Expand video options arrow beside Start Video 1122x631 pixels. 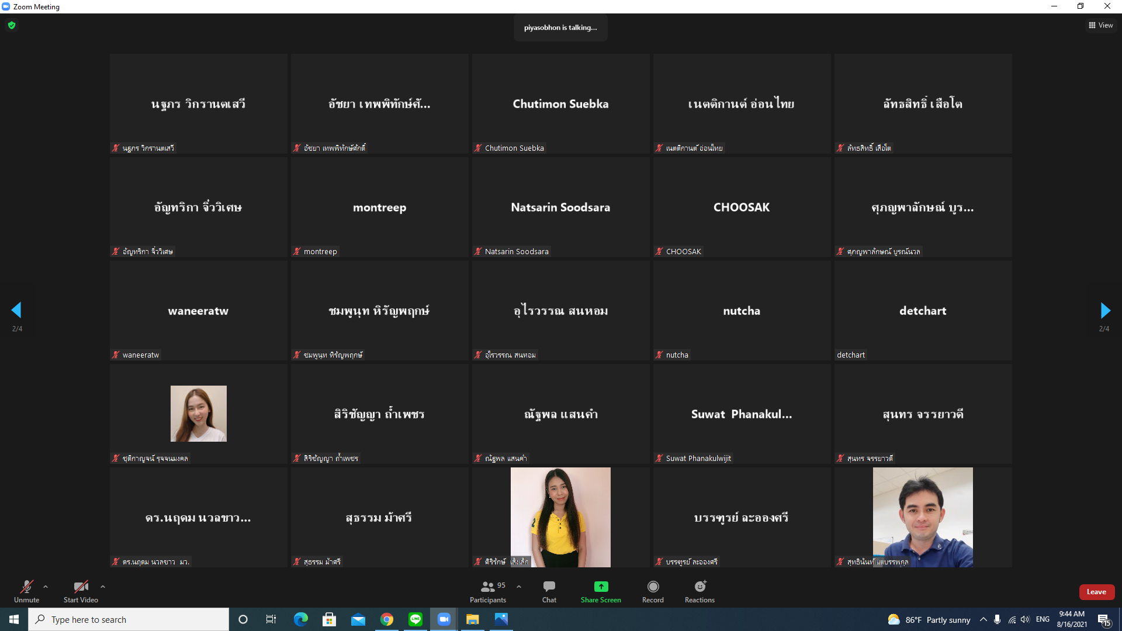point(103,587)
